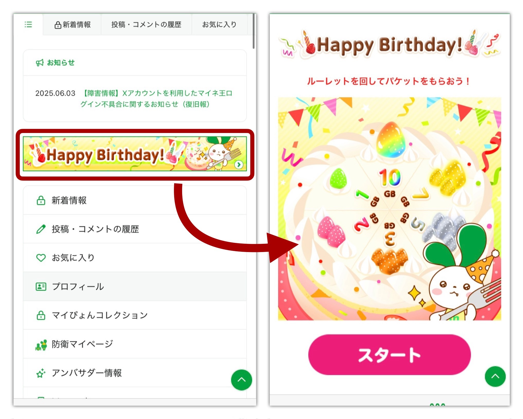
Task: Click the roulette cake wheel image
Action: coord(389,209)
